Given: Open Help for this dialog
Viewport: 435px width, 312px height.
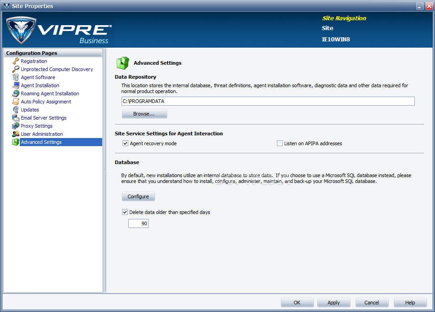Looking at the screenshot, I should (x=410, y=302).
